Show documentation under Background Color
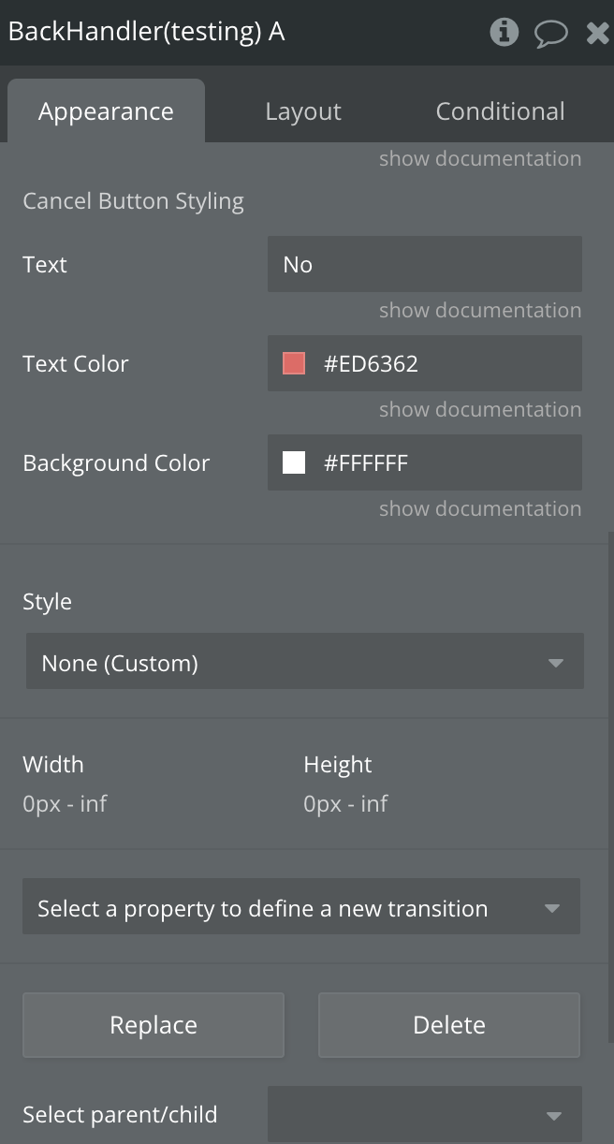Viewport: 614px width, 1144px height. coord(480,508)
